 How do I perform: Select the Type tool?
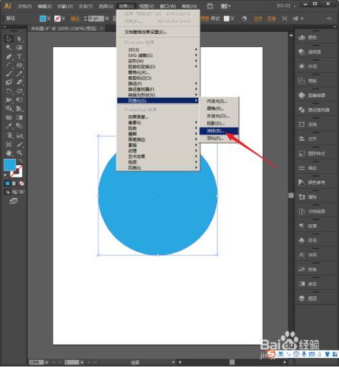(20, 56)
